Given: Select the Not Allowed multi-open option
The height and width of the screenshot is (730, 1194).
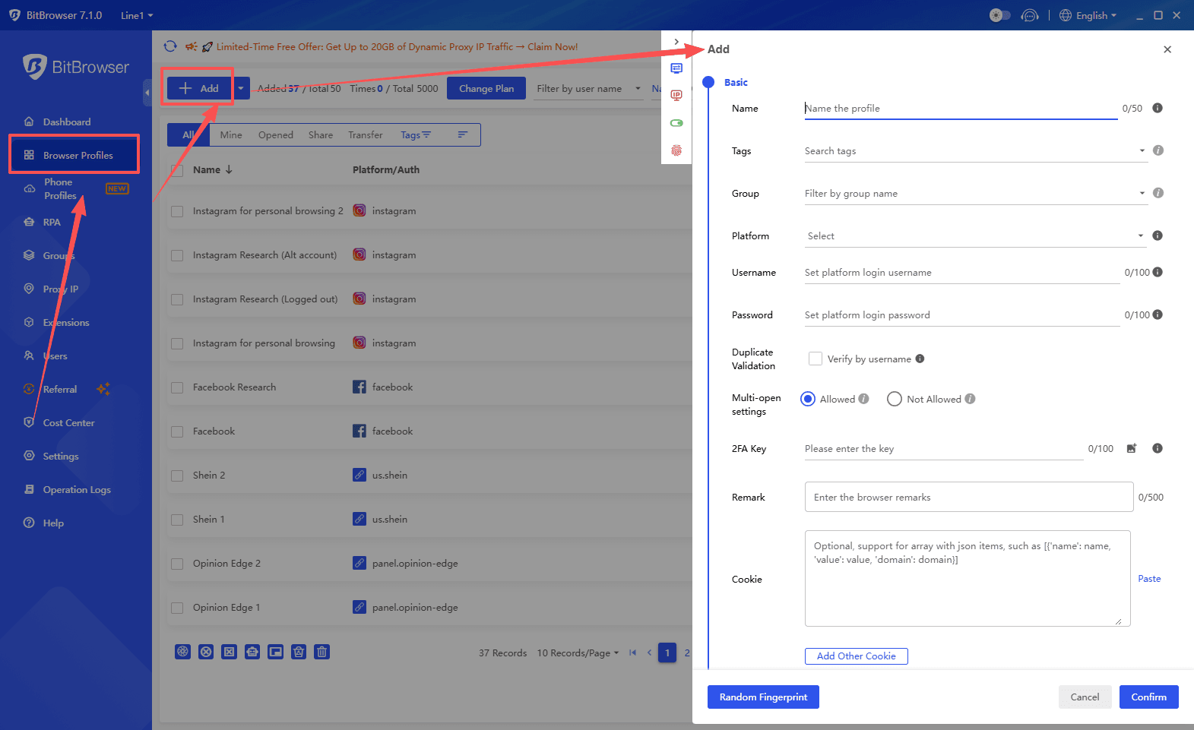Looking at the screenshot, I should 895,399.
